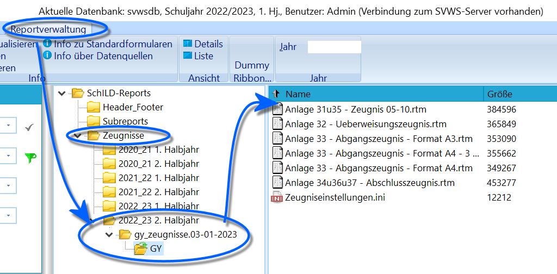Click into the Jahr input field

(x=335, y=47)
